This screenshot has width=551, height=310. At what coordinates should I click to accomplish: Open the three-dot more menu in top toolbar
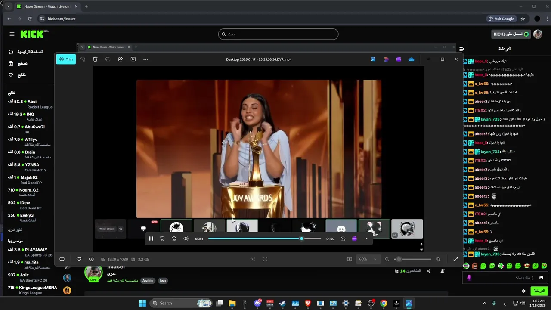pyautogui.click(x=145, y=59)
